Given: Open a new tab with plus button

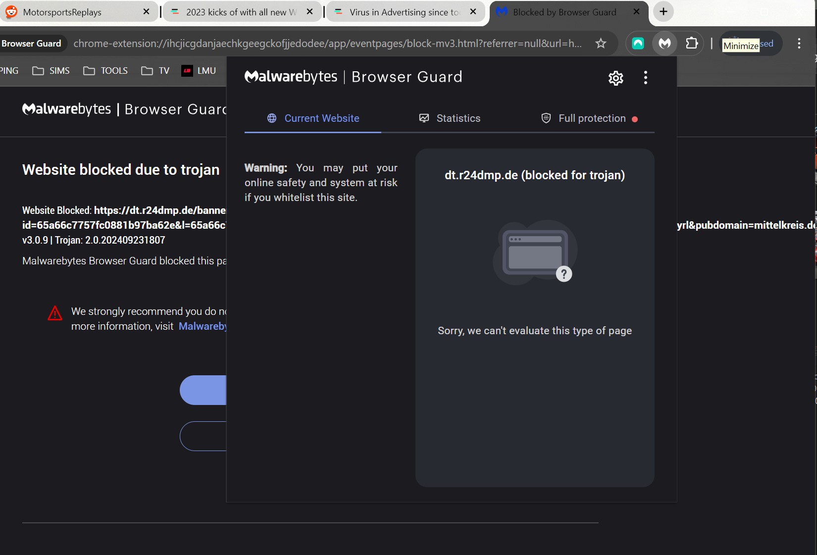Looking at the screenshot, I should (664, 12).
